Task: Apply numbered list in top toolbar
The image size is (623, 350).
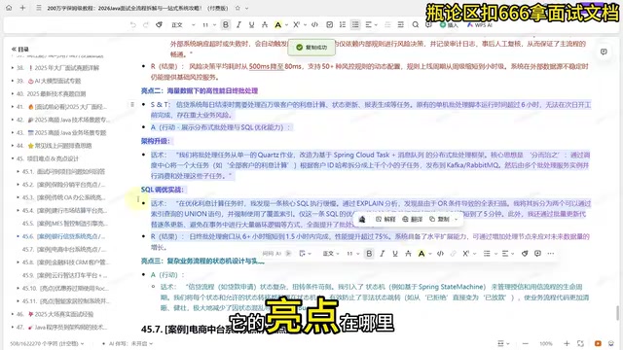Action: point(343,24)
